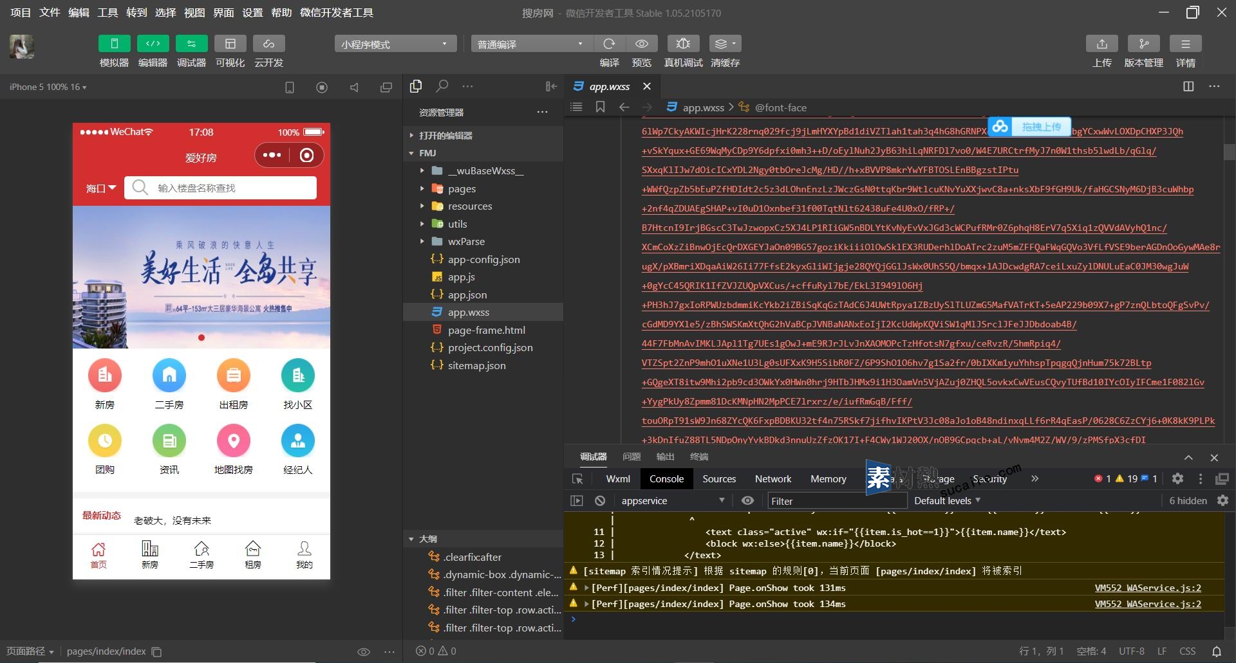
Task: Switch to the 问题 panel tab
Action: coord(632,457)
